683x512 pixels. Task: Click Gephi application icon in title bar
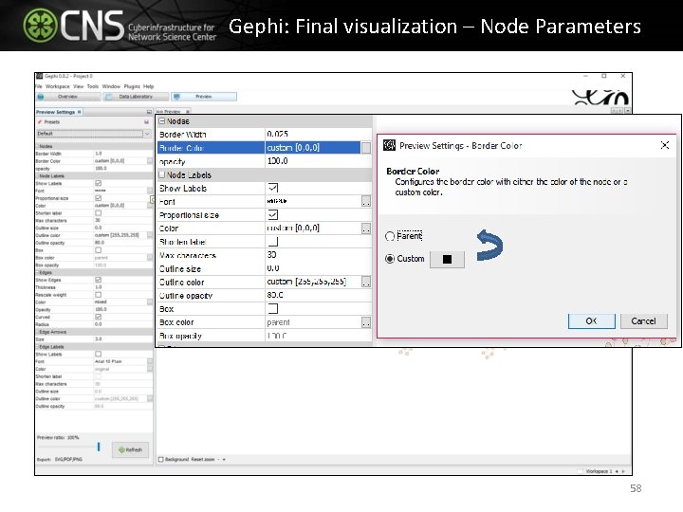pyautogui.click(x=40, y=76)
